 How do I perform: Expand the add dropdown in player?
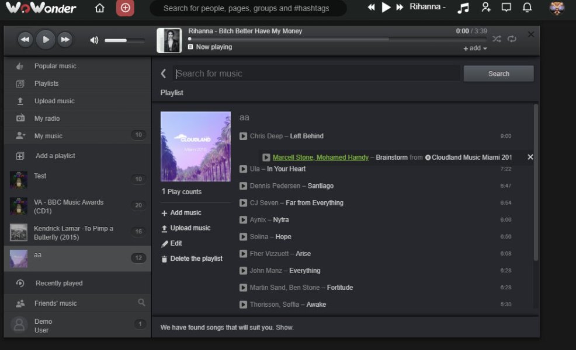pos(475,48)
